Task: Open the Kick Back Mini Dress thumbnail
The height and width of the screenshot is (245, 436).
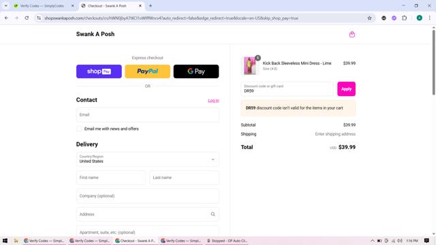Action: point(250,65)
